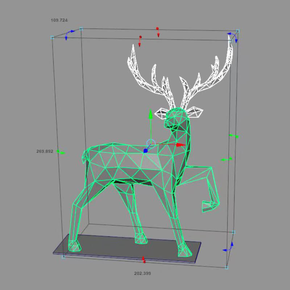Click the top-right bounding box corner handle
Image resolution: width=290 pixels, height=290 pixels.
tap(238, 32)
